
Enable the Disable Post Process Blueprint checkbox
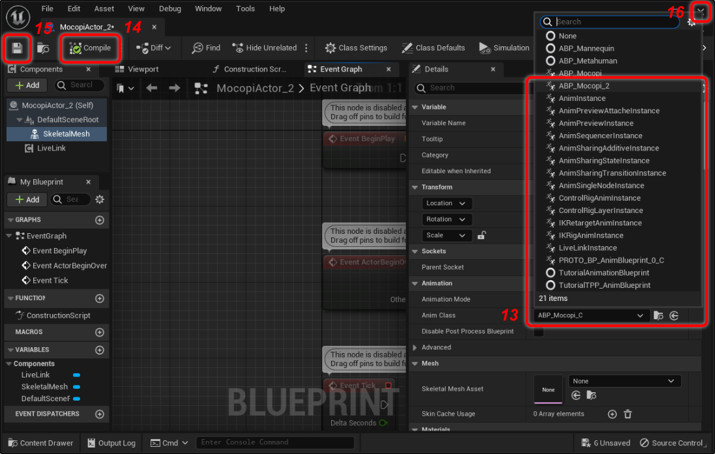tap(539, 332)
